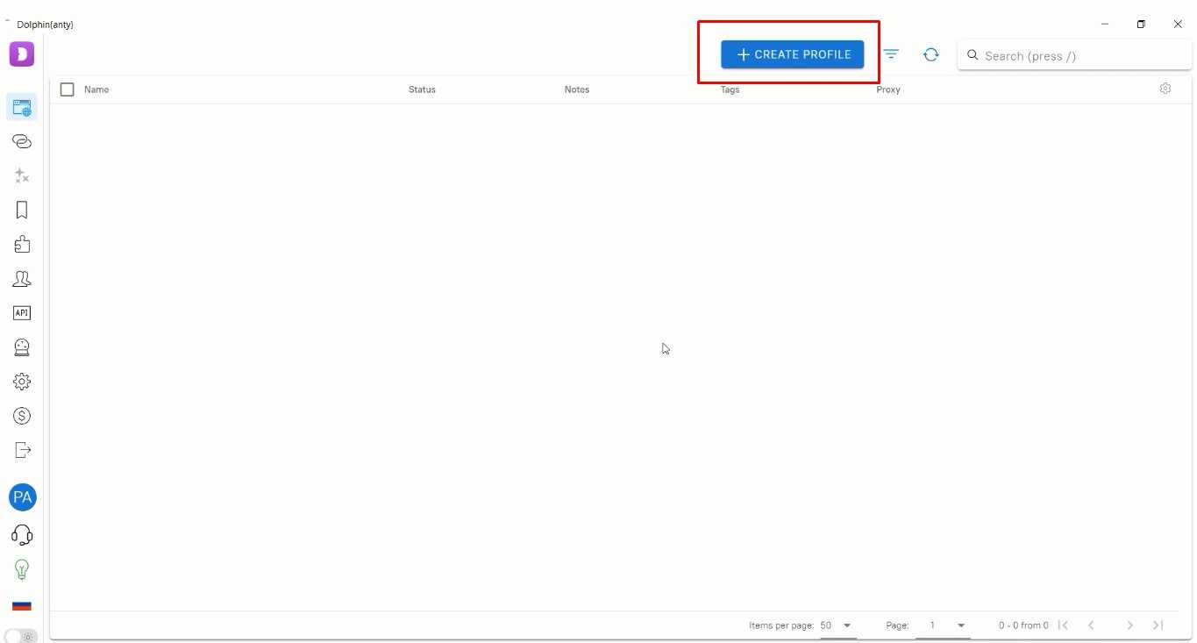Sort by the Name column header

click(96, 89)
